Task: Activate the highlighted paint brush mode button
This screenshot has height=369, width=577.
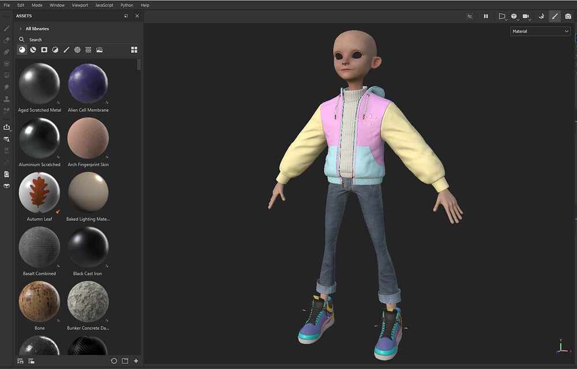Action: tap(555, 16)
